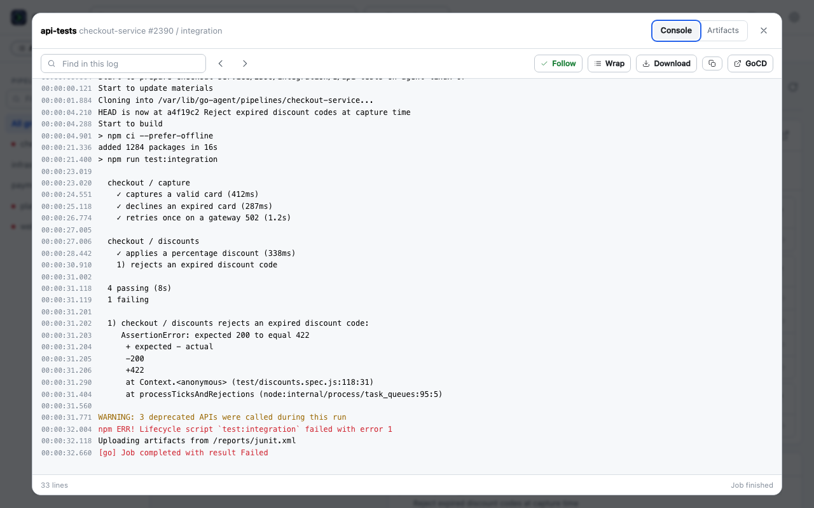Toggle Wrap for log lines
This screenshot has width=814, height=508.
click(x=609, y=63)
